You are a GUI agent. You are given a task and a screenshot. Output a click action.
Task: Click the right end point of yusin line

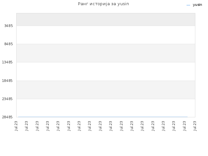click(187, 117)
